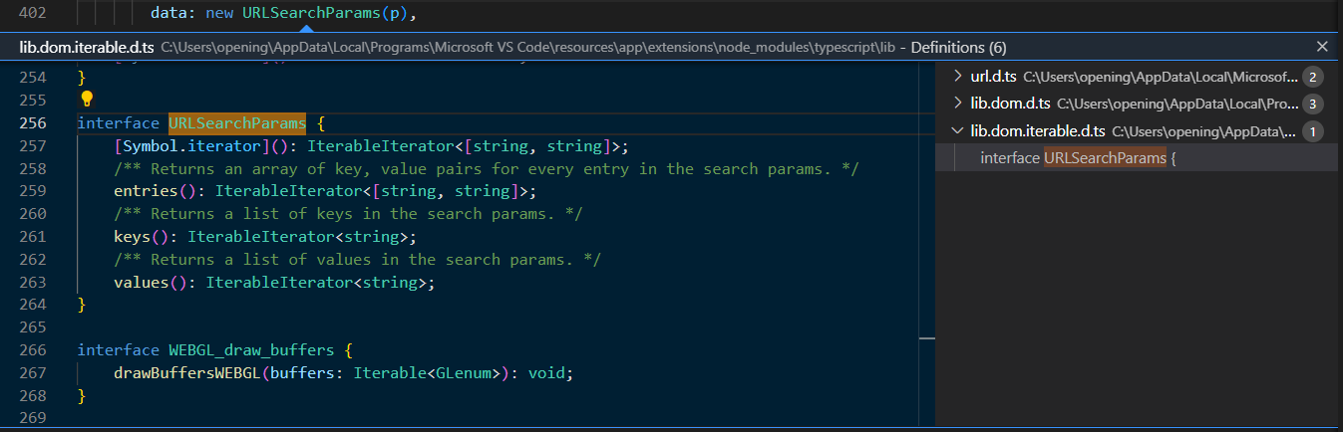Select the lib.dom.d.ts file name entry
Viewport: 1343px width, 432px height.
pos(1010,104)
